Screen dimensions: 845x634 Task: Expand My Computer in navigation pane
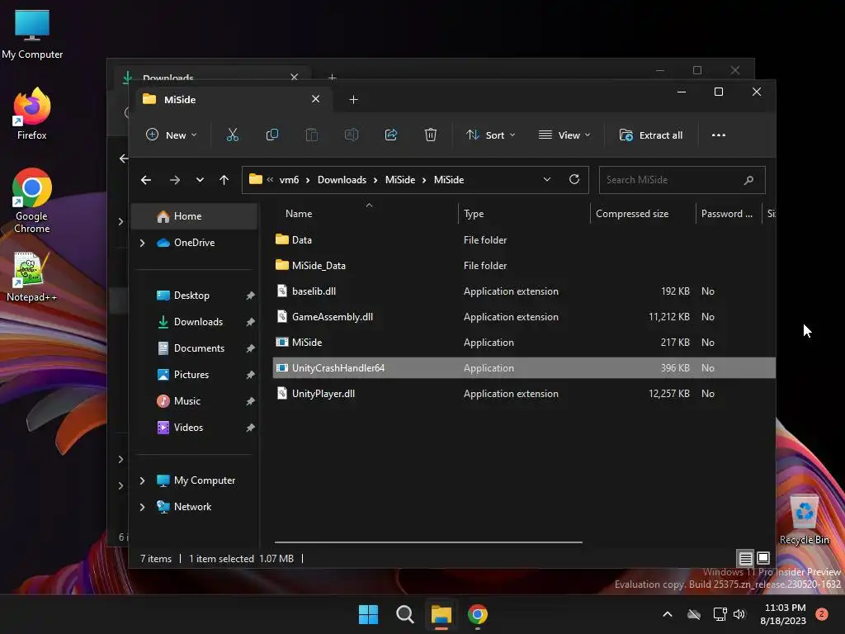[x=142, y=480]
